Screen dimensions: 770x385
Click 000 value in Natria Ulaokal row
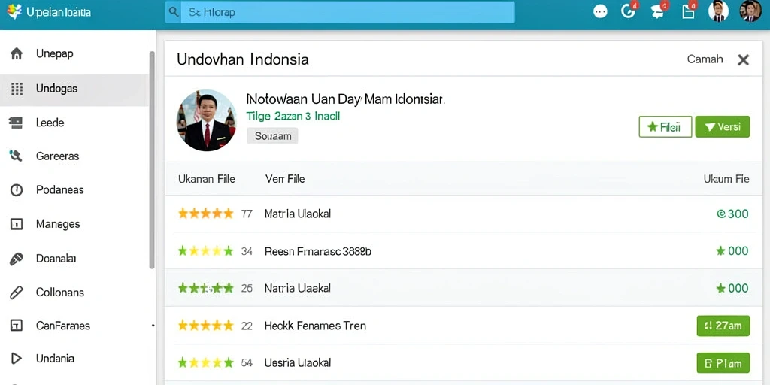pyautogui.click(x=732, y=288)
